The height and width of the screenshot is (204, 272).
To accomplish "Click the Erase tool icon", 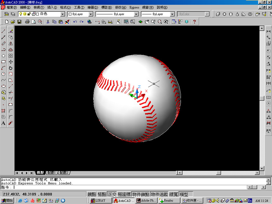I will pyautogui.click(x=11, y=31).
